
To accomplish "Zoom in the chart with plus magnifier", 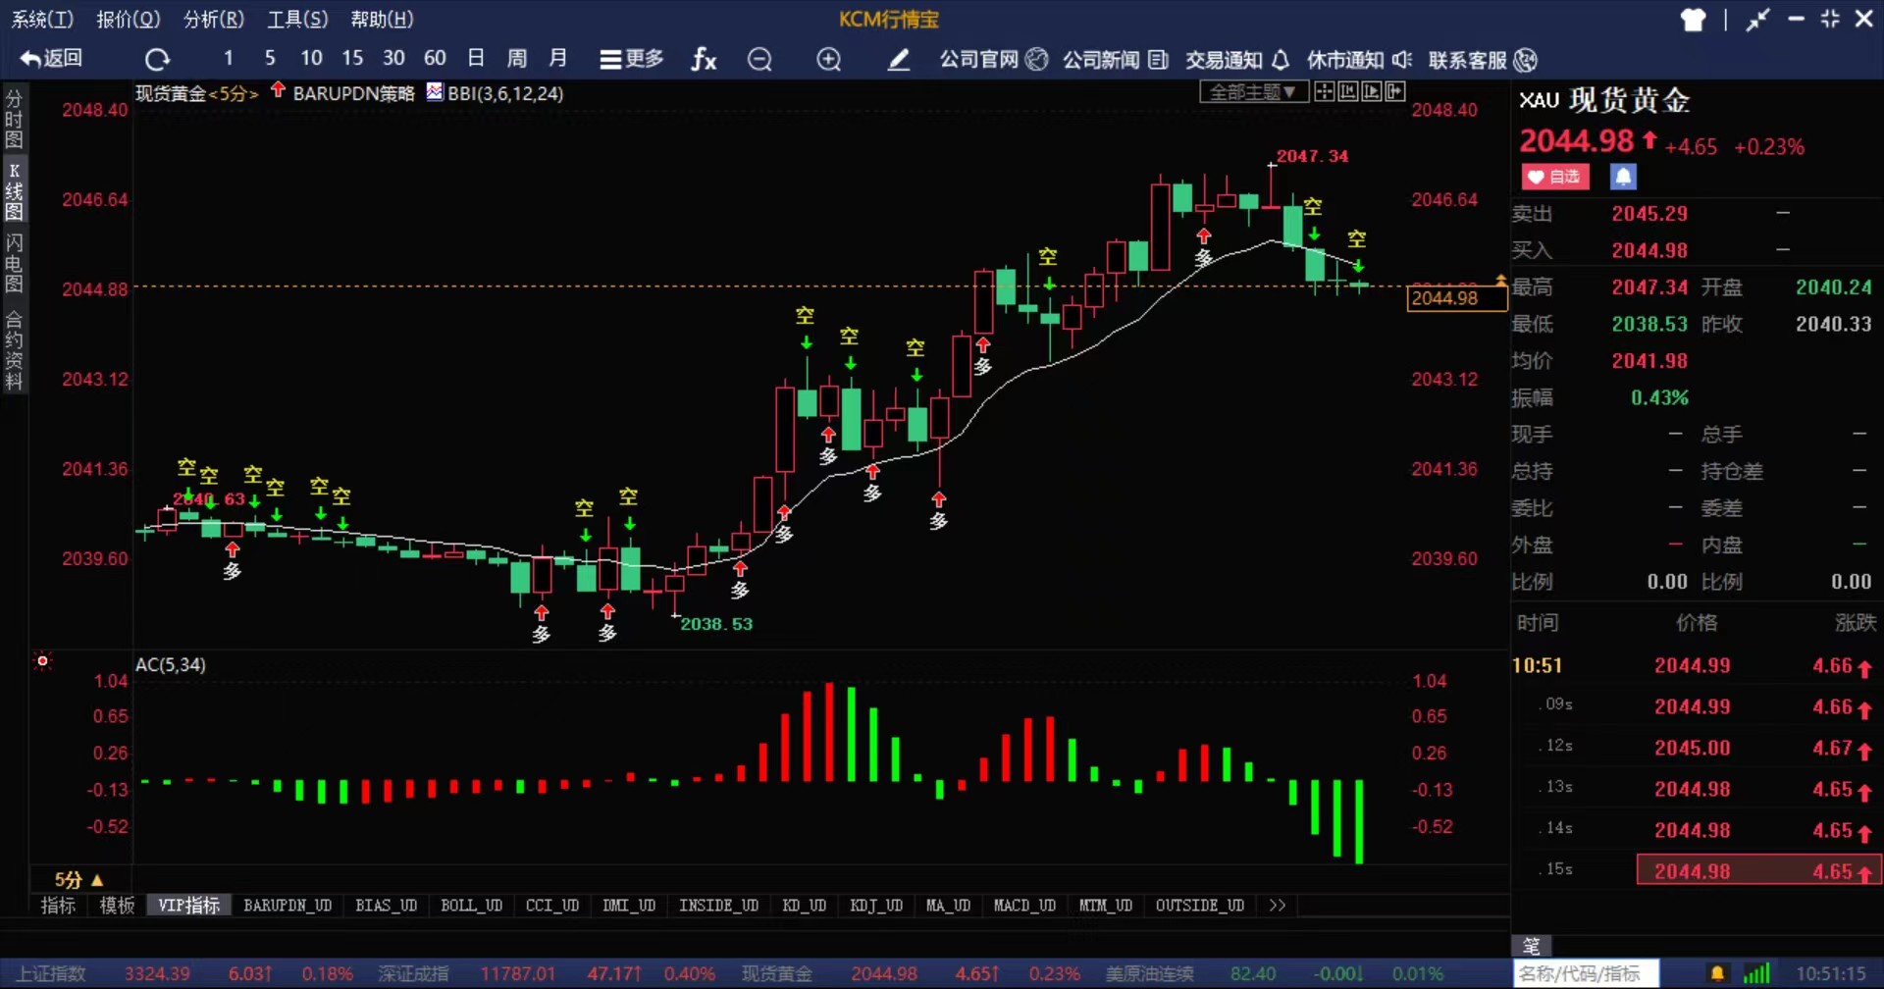I will click(829, 60).
